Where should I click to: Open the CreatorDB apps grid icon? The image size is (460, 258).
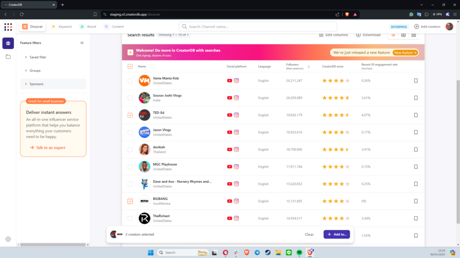[8, 27]
